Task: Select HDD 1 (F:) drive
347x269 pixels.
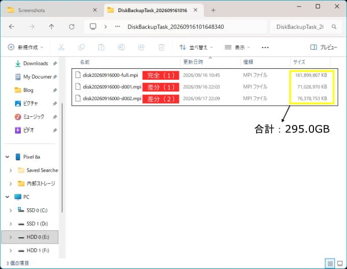Action: [x=34, y=250]
